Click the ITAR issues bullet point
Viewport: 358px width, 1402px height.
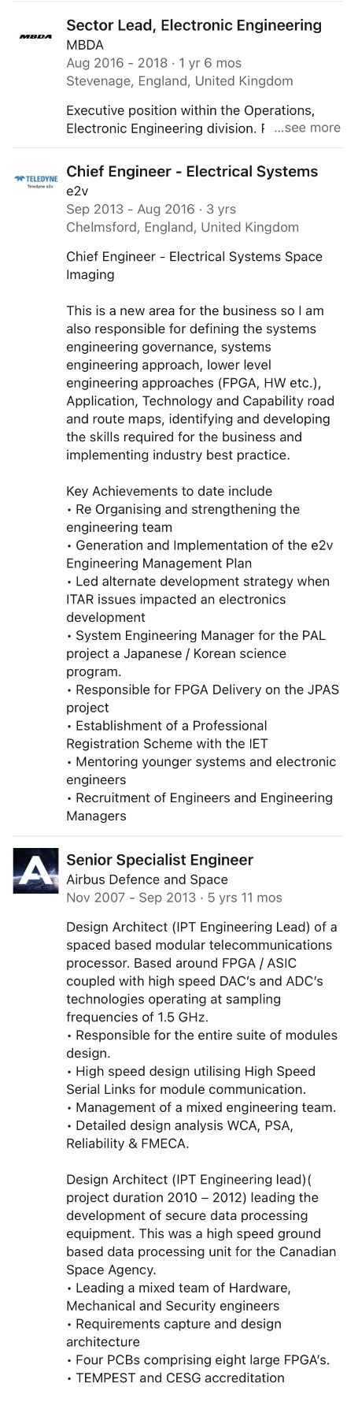[197, 600]
